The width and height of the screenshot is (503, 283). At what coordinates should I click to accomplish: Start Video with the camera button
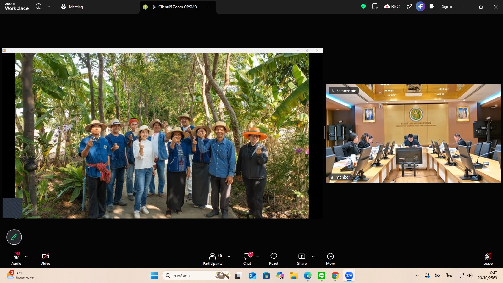click(45, 259)
